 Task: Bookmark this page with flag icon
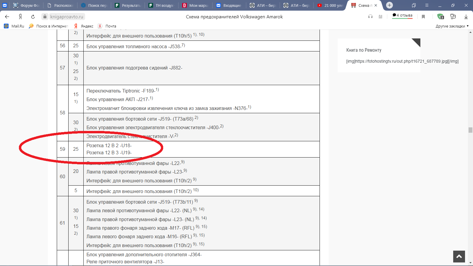pos(423,17)
